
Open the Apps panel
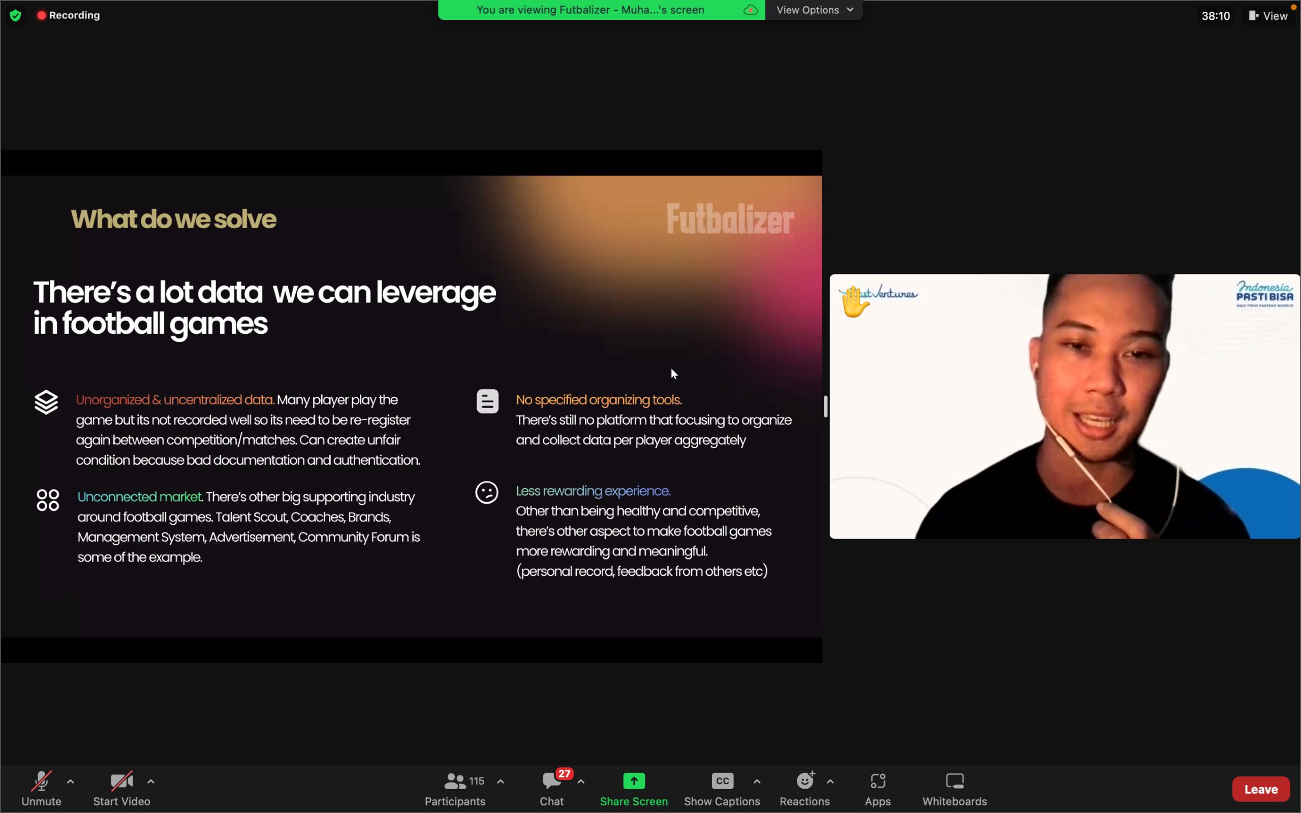[x=878, y=788]
